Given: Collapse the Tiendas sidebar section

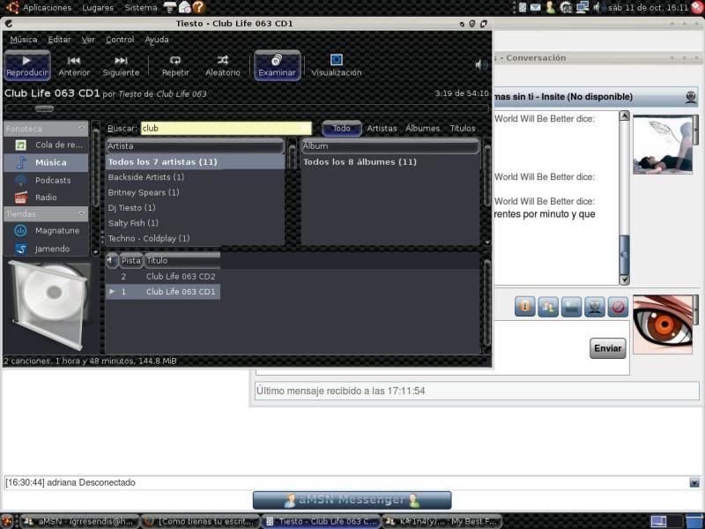Looking at the screenshot, I should (81, 213).
